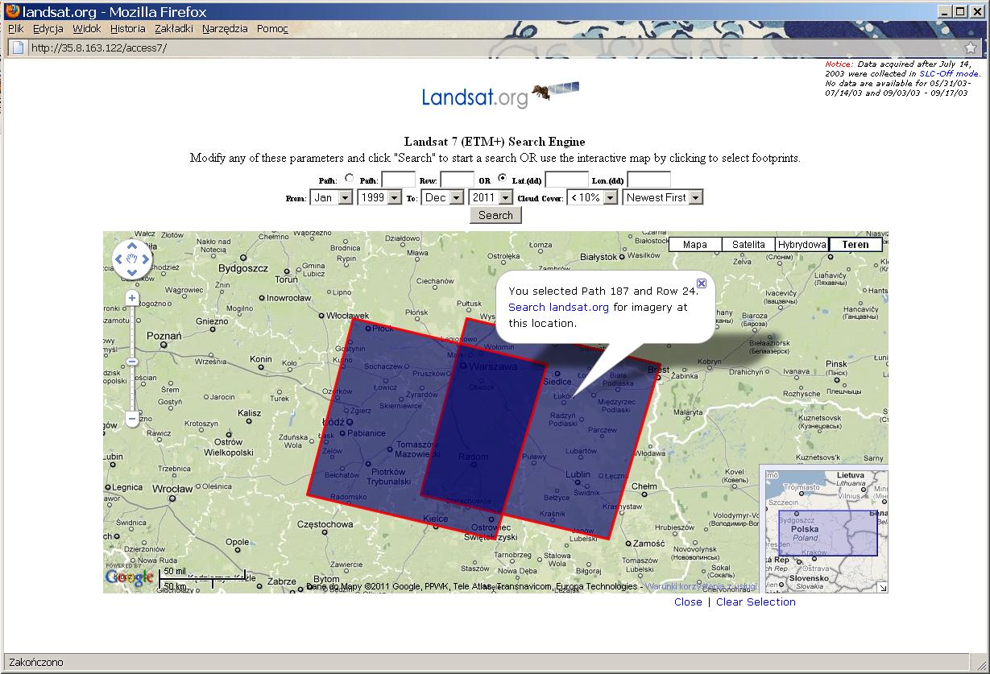The width and height of the screenshot is (990, 674).
Task: Click the Białystok label on the map
Action: [599, 257]
